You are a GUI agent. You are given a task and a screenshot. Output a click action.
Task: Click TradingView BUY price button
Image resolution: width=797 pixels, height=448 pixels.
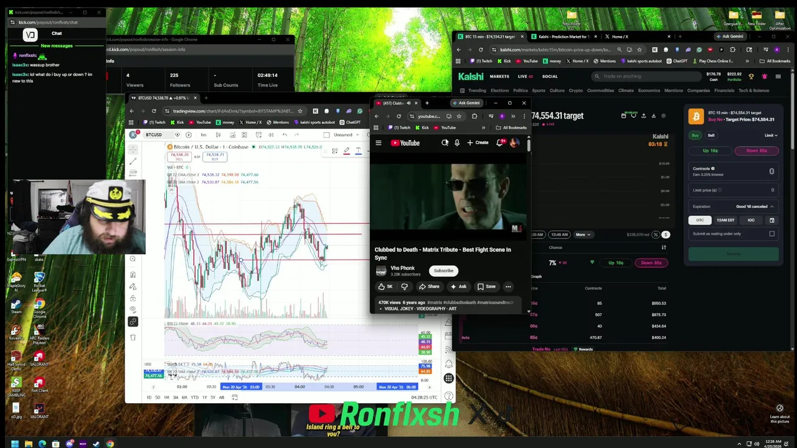[215, 156]
